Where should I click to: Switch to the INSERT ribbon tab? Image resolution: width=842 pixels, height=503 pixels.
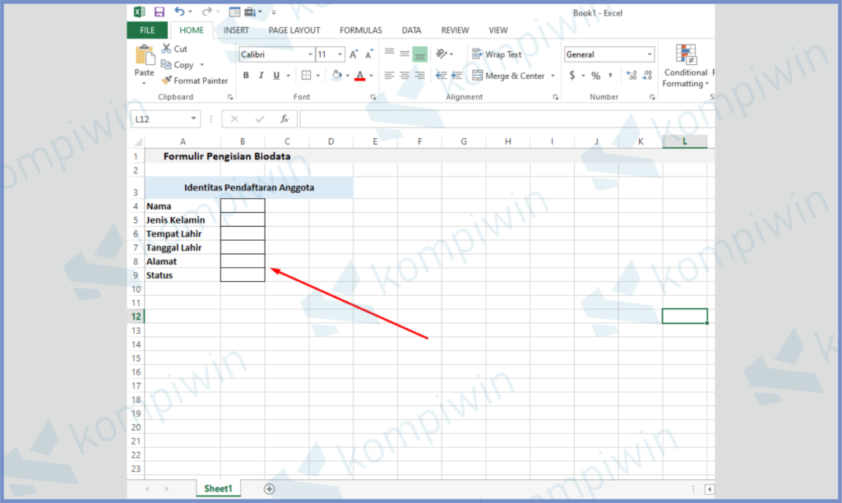point(236,30)
